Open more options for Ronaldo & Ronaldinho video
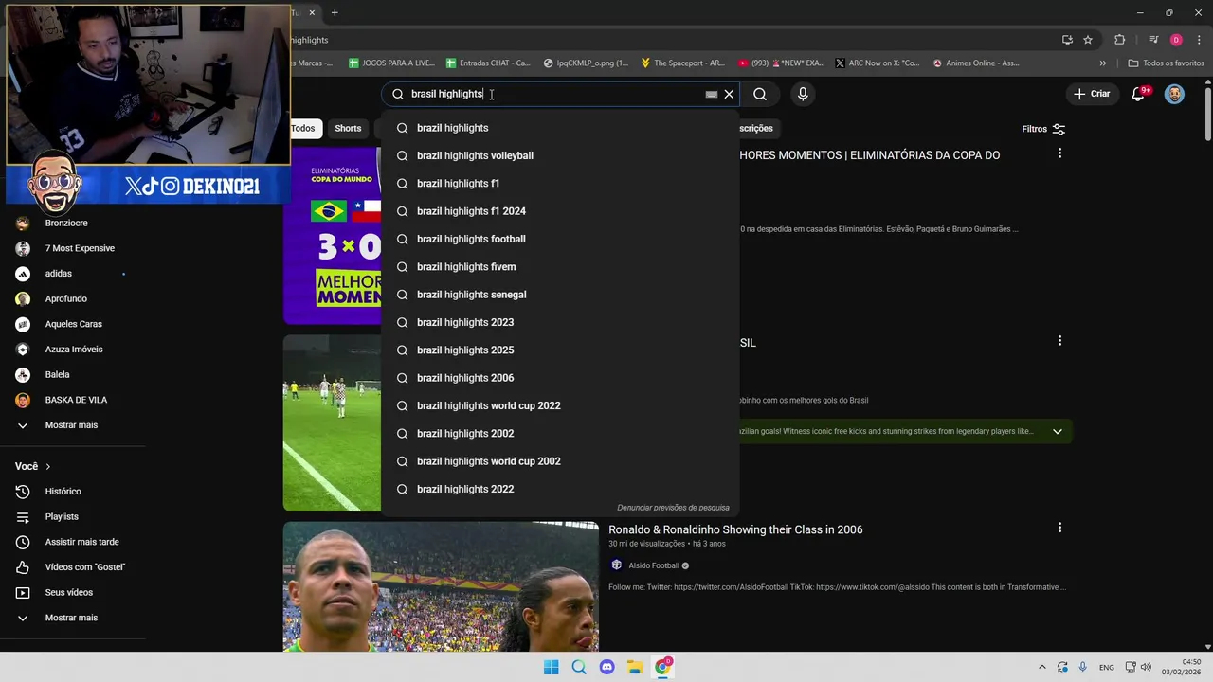 (x=1059, y=528)
